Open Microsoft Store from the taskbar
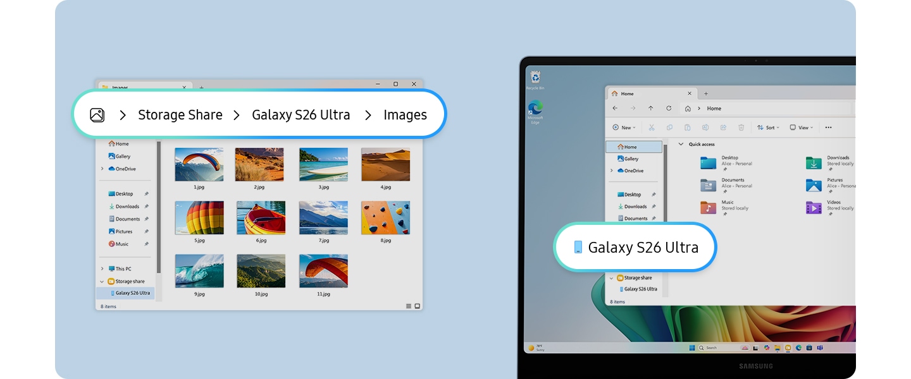Viewport: 911px width, 379px height. click(x=809, y=348)
